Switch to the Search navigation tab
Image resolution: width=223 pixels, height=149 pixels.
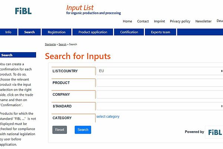pyautogui.click(x=29, y=32)
